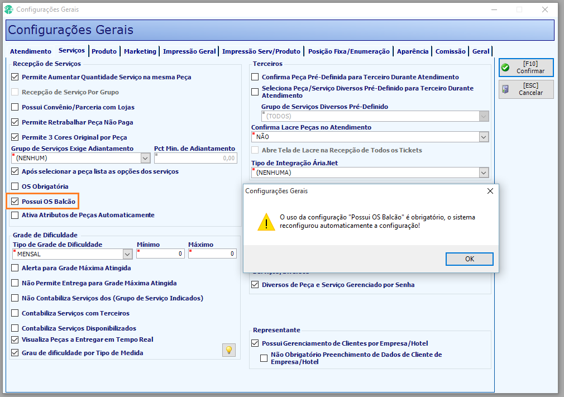Check Alerta para Grade Máxima Atingida
This screenshot has height=397, width=564.
pyautogui.click(x=15, y=268)
